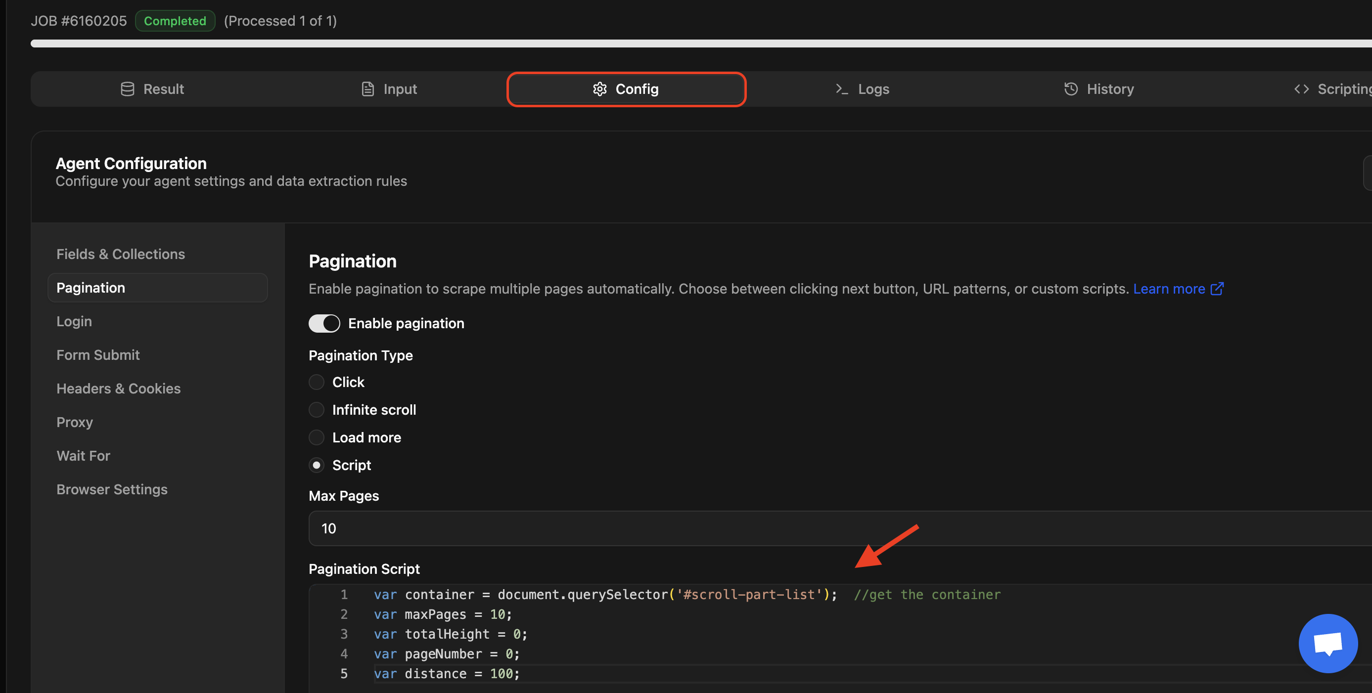The width and height of the screenshot is (1372, 693).
Task: Click the Logs terminal prompt icon
Action: pyautogui.click(x=841, y=89)
